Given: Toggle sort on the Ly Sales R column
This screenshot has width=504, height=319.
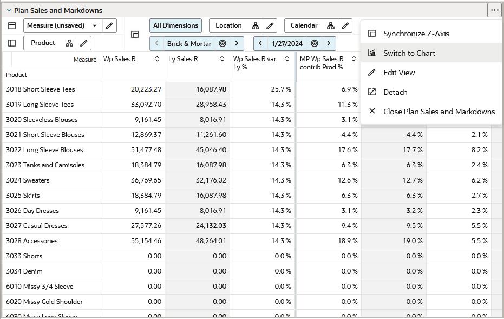Looking at the screenshot, I should (x=222, y=59).
